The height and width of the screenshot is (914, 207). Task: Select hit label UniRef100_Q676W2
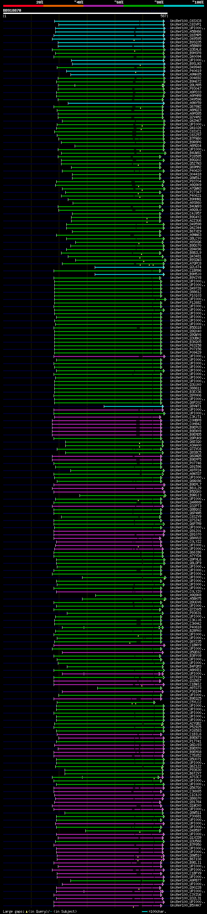click(186, 106)
